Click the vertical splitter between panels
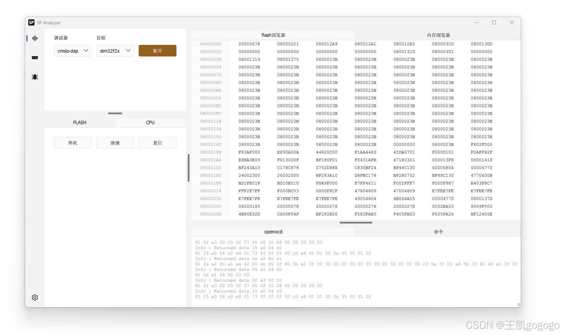Image resolution: width=561 pixels, height=335 pixels. coord(189,168)
